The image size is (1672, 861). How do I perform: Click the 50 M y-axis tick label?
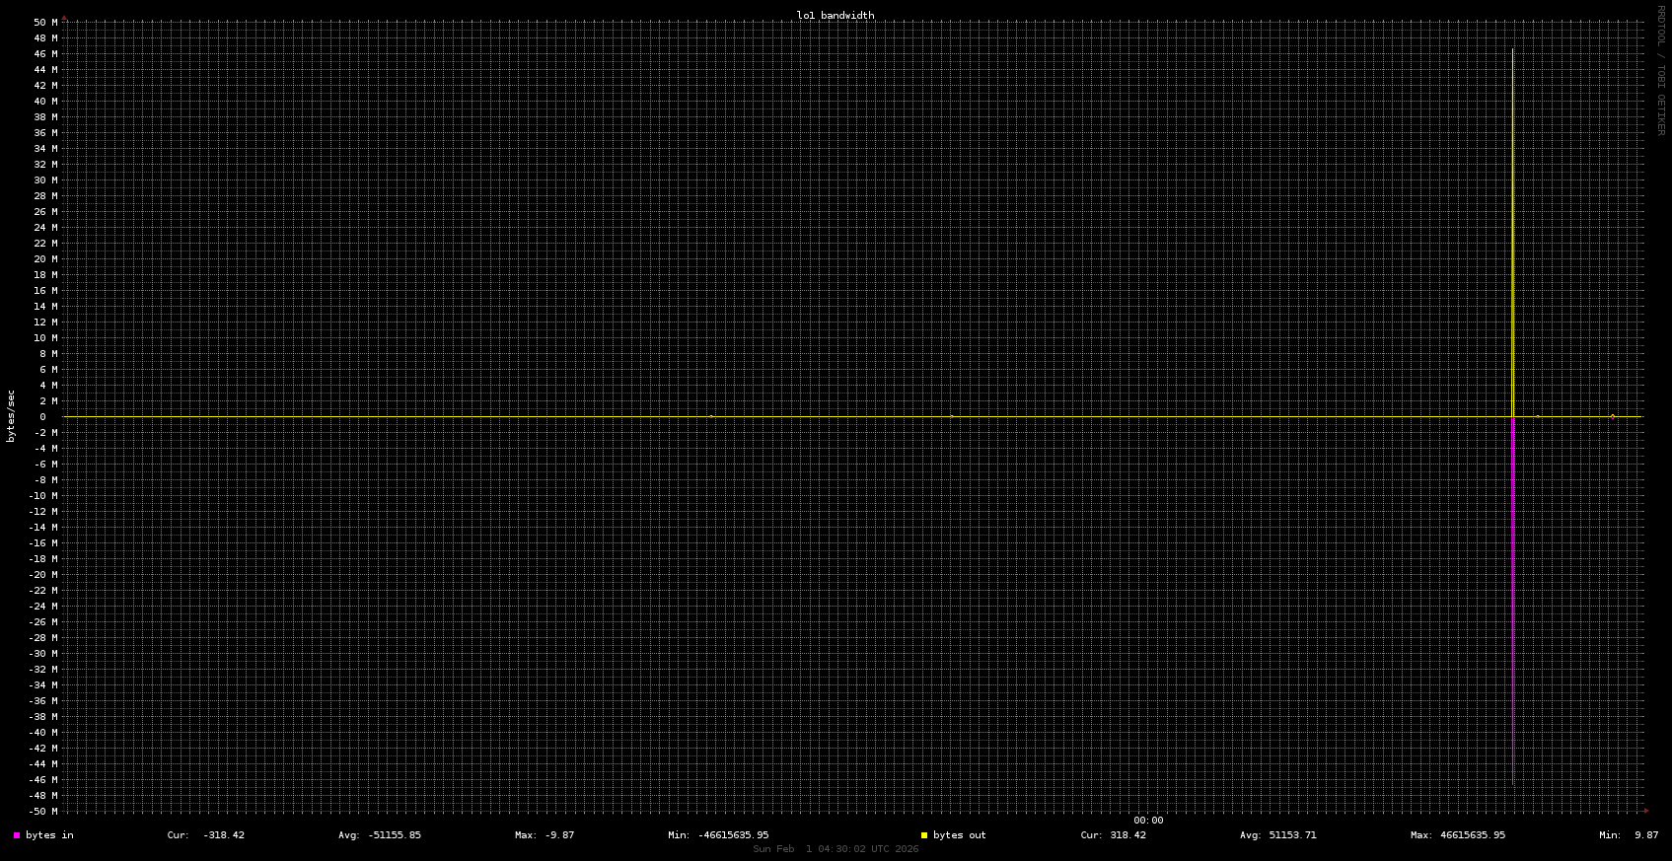pos(45,23)
